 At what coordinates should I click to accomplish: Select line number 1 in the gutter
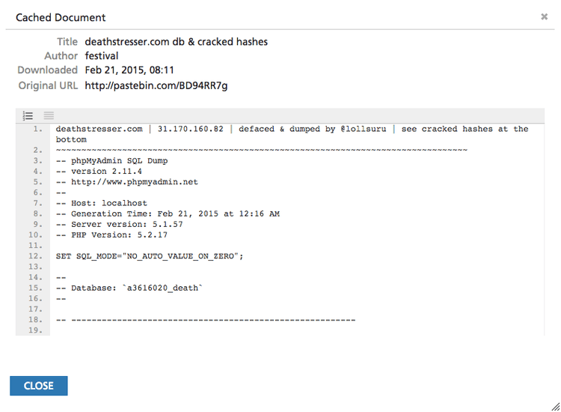(x=37, y=130)
